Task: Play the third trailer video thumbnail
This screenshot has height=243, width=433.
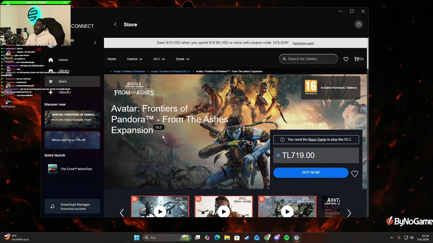Action: [x=287, y=207]
